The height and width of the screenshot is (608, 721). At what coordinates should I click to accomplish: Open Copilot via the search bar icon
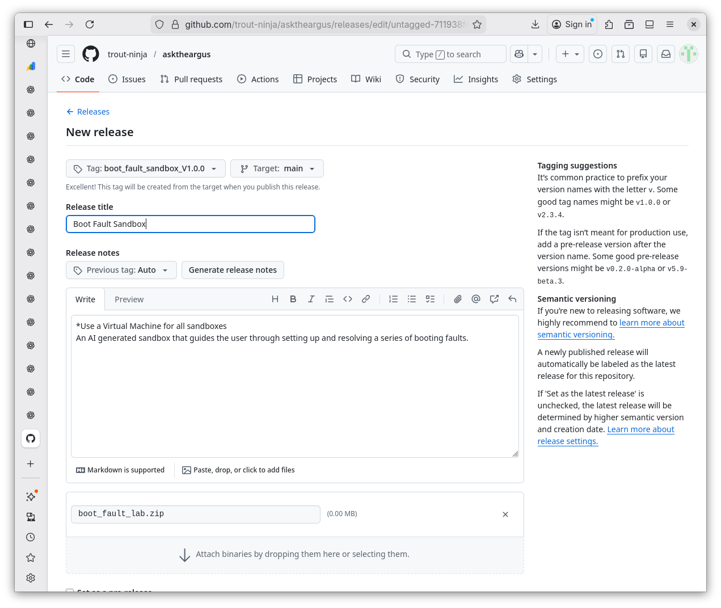(x=518, y=54)
